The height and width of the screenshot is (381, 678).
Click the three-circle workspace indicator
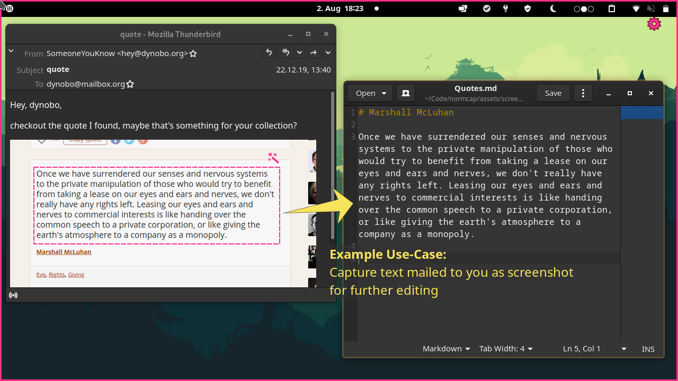point(584,8)
